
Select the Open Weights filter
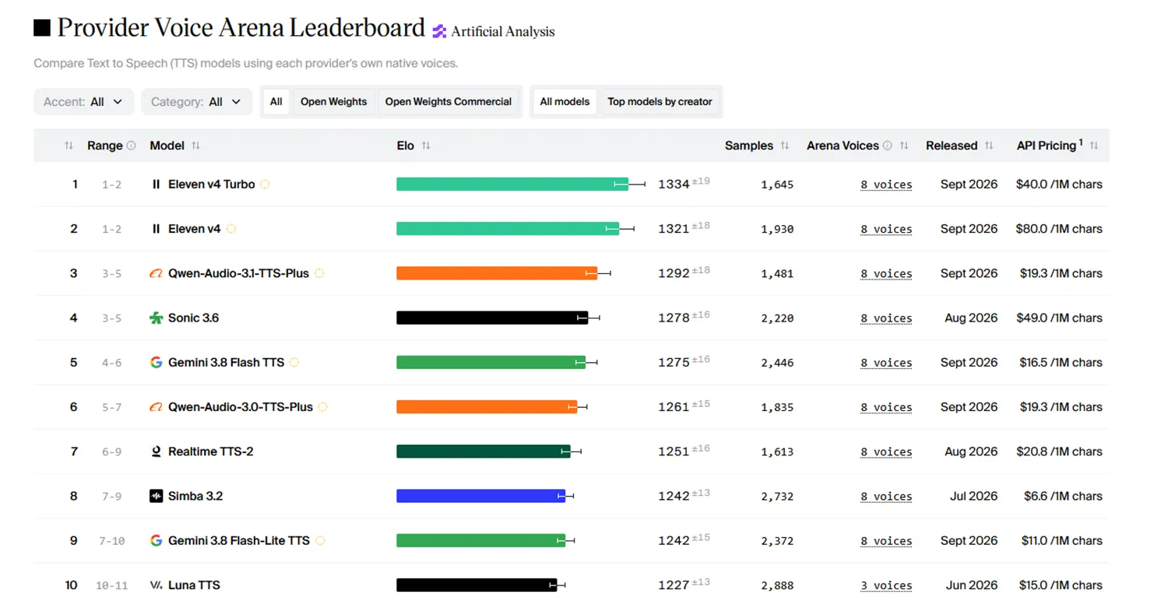coord(333,102)
